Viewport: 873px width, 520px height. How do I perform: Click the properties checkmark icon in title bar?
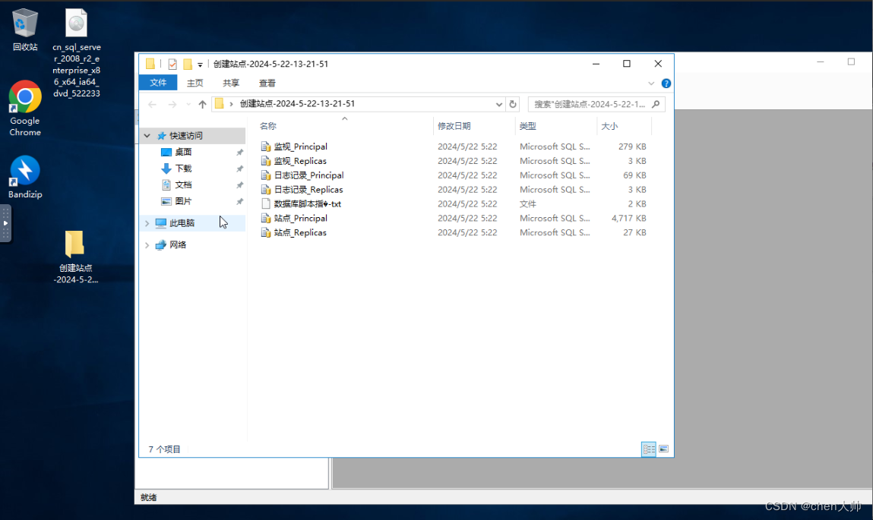pyautogui.click(x=172, y=64)
